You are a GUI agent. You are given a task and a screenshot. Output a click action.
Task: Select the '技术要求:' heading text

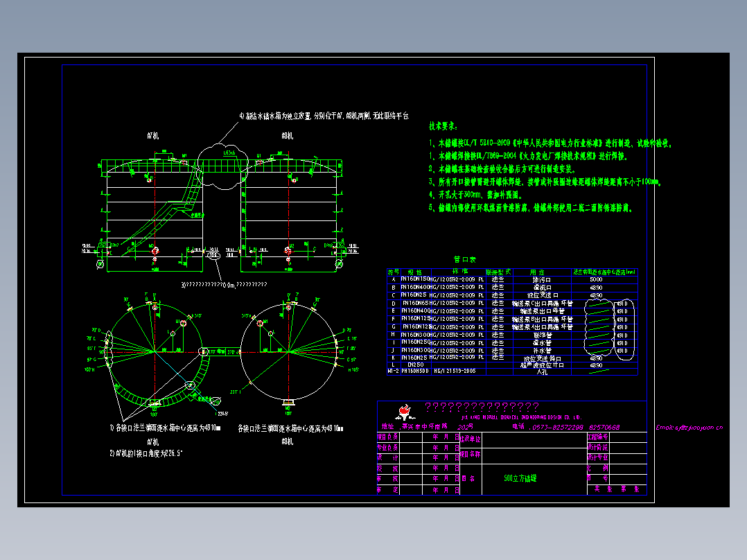(x=443, y=126)
